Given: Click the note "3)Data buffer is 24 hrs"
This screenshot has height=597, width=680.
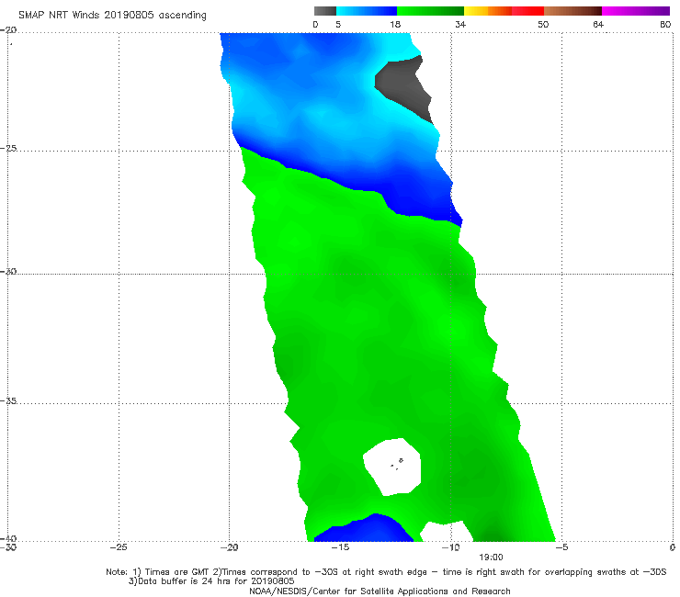Looking at the screenshot, I should point(211,581).
